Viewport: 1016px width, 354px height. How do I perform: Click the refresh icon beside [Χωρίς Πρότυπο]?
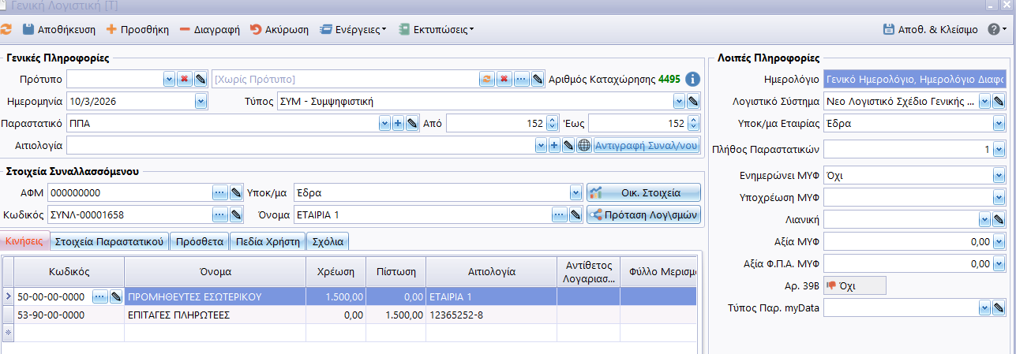pos(487,79)
